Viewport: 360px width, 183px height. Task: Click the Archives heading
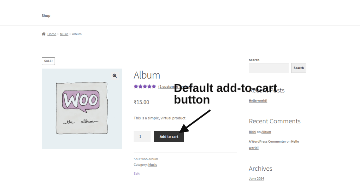[261, 169]
